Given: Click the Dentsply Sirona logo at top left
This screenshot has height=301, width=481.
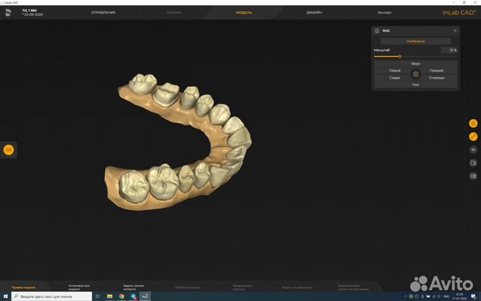Looking at the screenshot, I should tap(8, 12).
